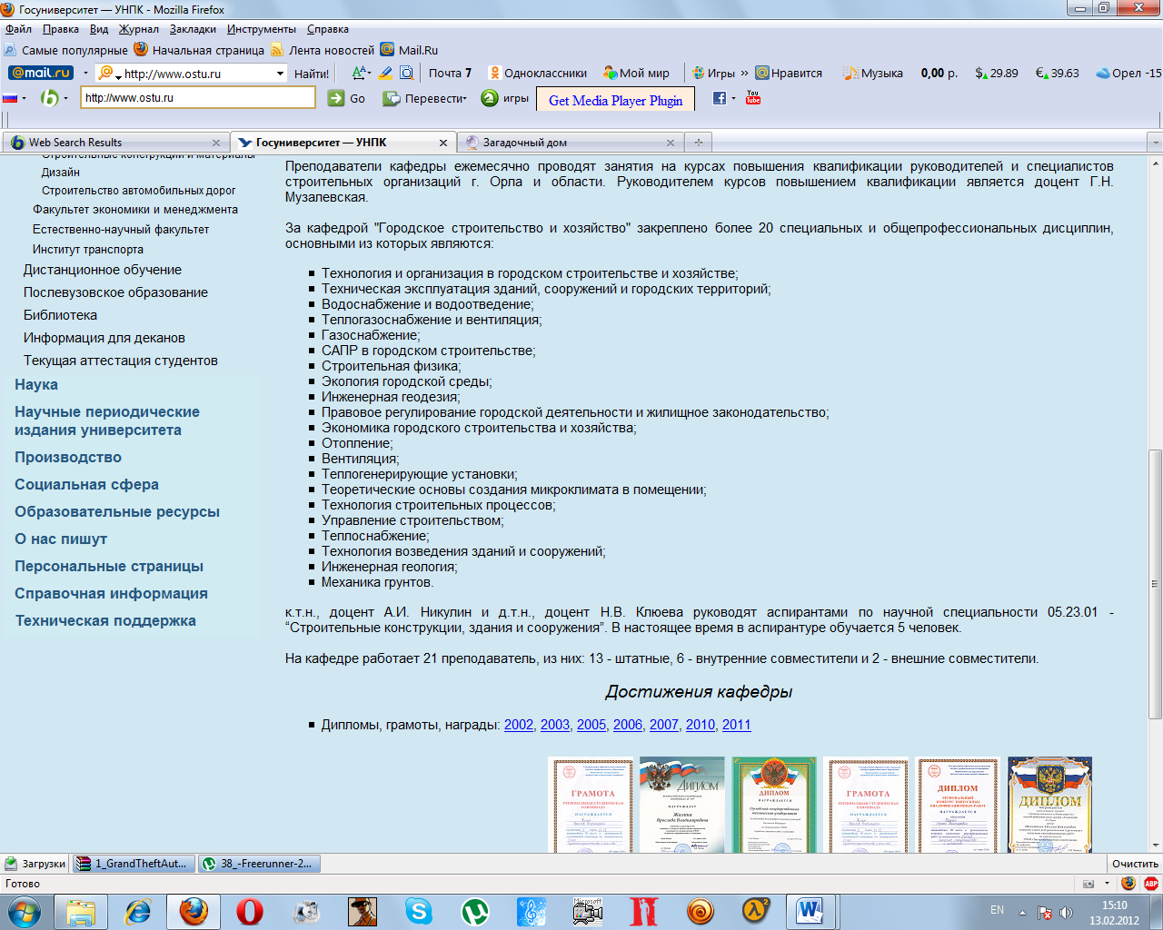Screen dimensions: 1163x930
Task: Open the 1_GrandTheftAut... download item
Action: 134,864
